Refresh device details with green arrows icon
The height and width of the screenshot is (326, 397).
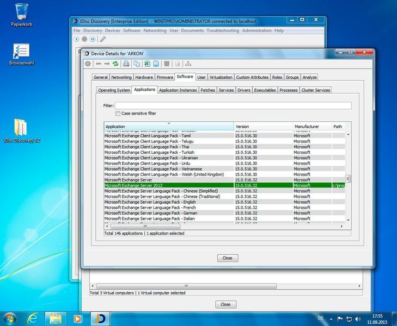115,64
